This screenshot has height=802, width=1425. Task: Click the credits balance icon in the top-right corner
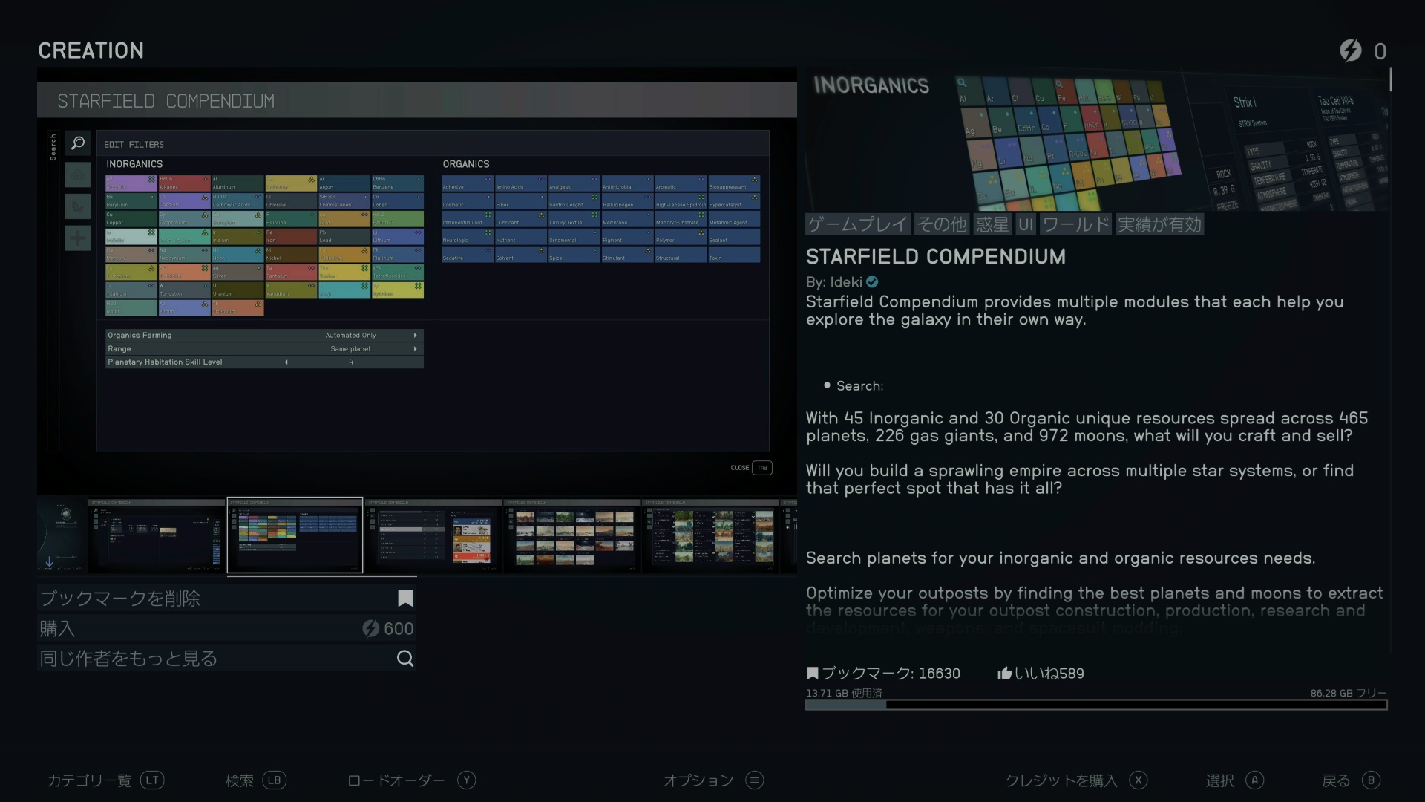[1351, 50]
